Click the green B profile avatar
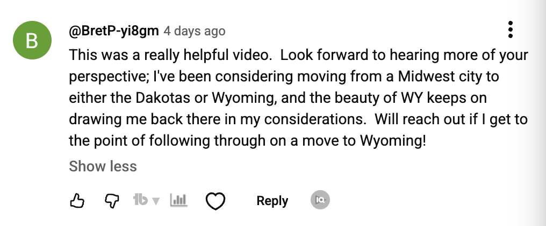 (x=32, y=41)
